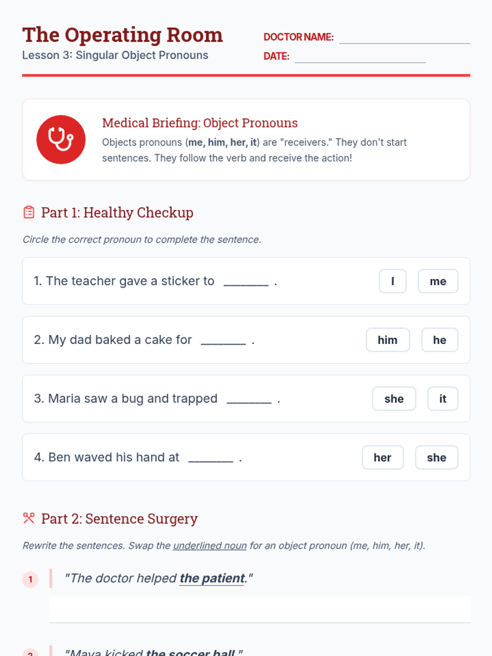Pick 'it' for the Maria sentence
Image resolution: width=492 pixels, height=656 pixels.
442,399
